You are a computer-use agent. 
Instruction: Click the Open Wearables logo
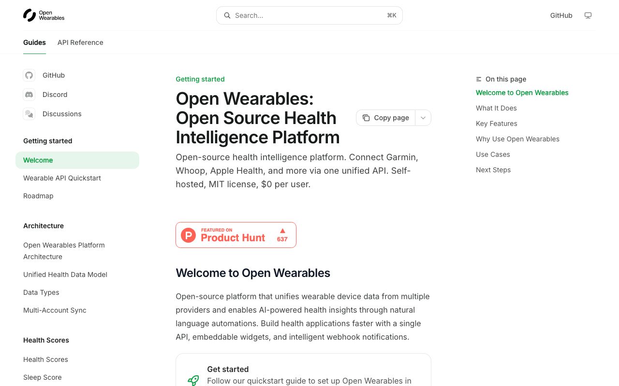(44, 15)
